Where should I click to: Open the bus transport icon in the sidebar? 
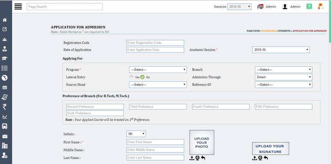[5, 126]
